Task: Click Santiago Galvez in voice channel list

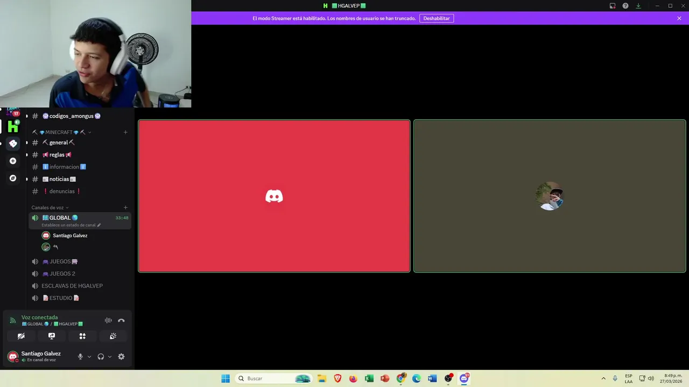Action: (x=70, y=235)
